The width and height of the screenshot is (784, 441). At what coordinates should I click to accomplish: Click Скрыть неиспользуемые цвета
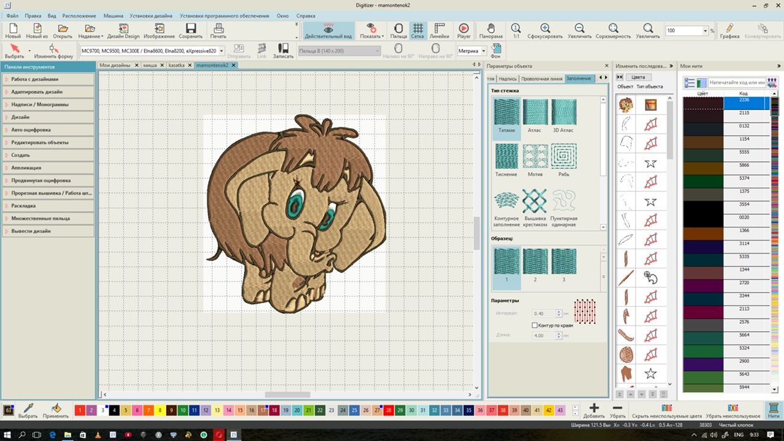click(667, 410)
